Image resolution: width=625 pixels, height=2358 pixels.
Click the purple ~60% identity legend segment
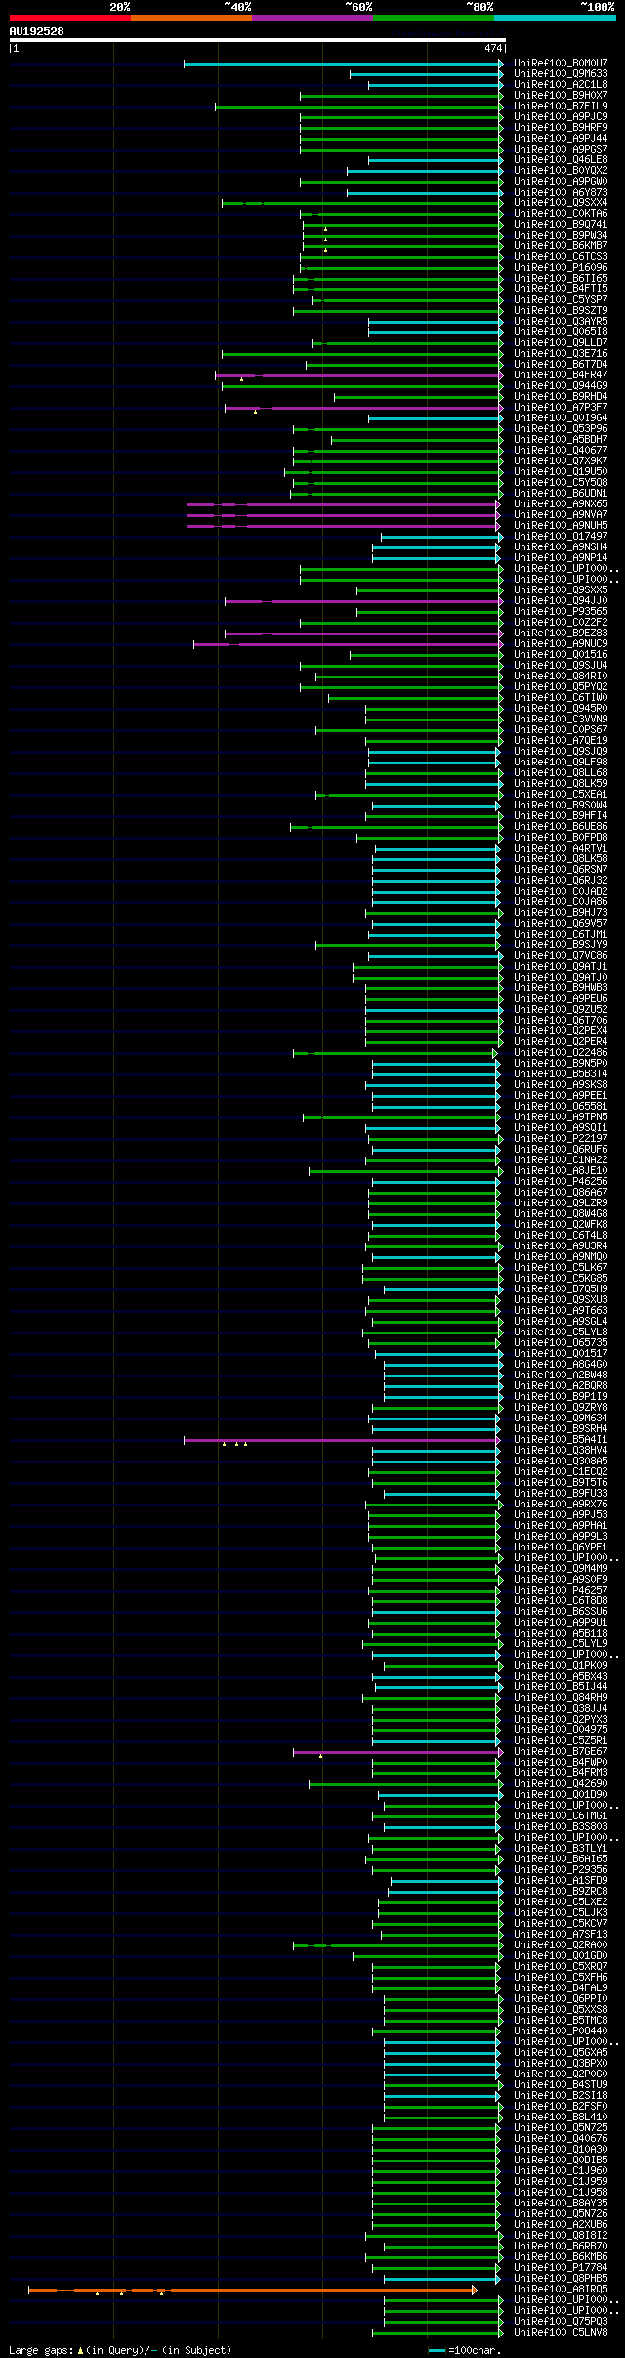[x=312, y=18]
